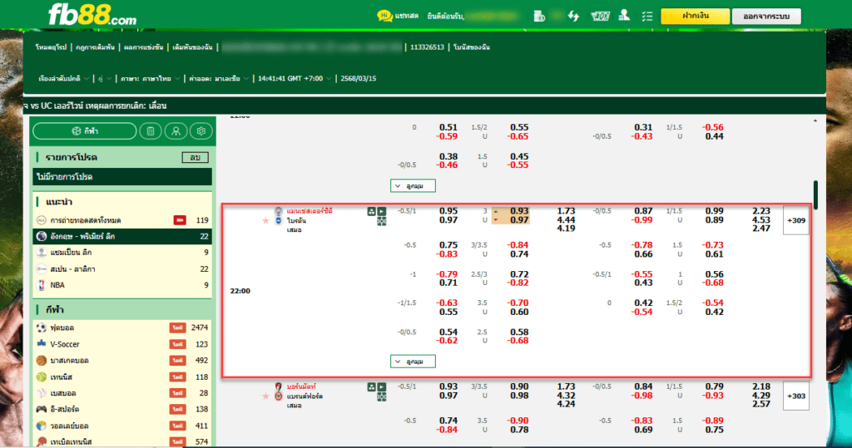This screenshot has width=852, height=448.
Task: Click the vertical scrollbar of odds table
Action: 815,195
